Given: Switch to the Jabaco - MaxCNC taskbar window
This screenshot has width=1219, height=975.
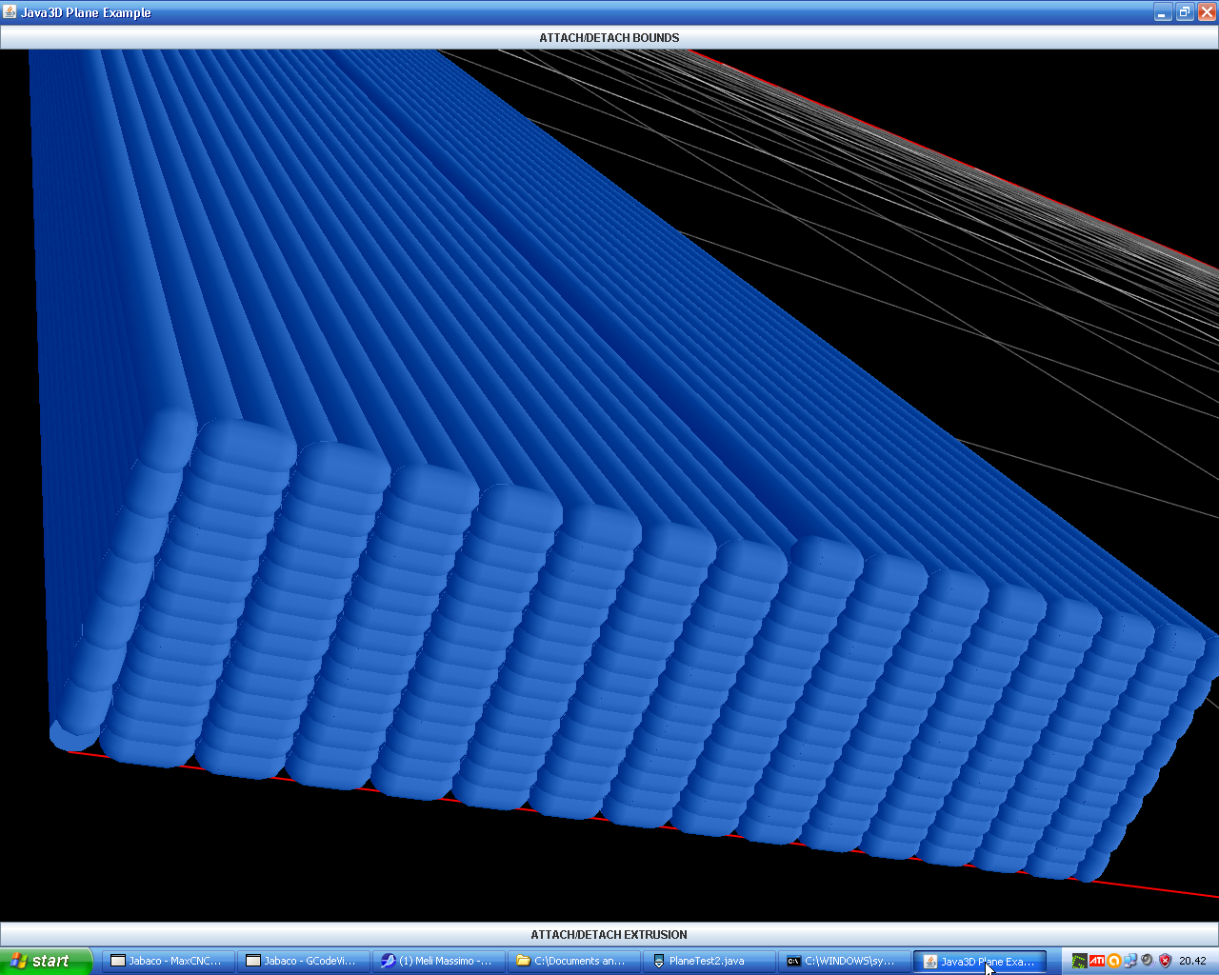Looking at the screenshot, I should point(168,962).
